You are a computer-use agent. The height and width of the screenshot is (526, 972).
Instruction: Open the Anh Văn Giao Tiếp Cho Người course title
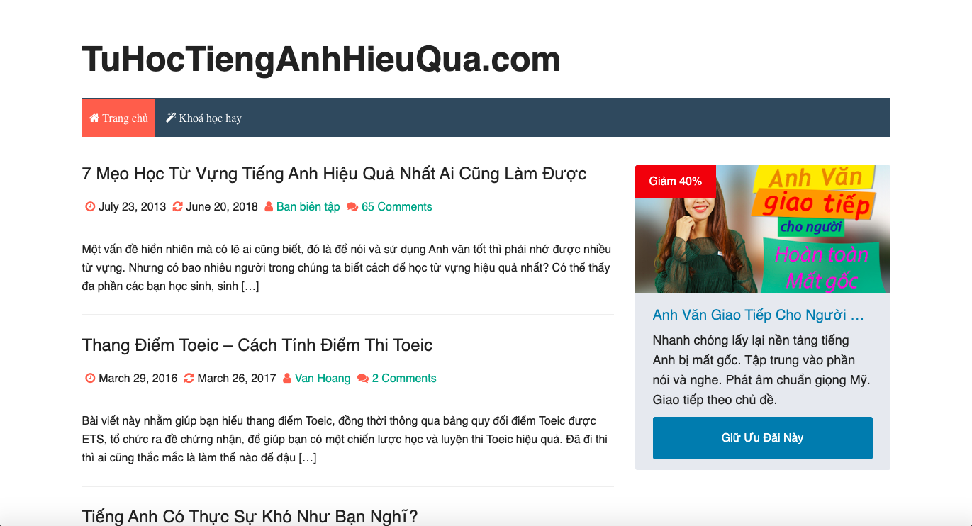759,315
